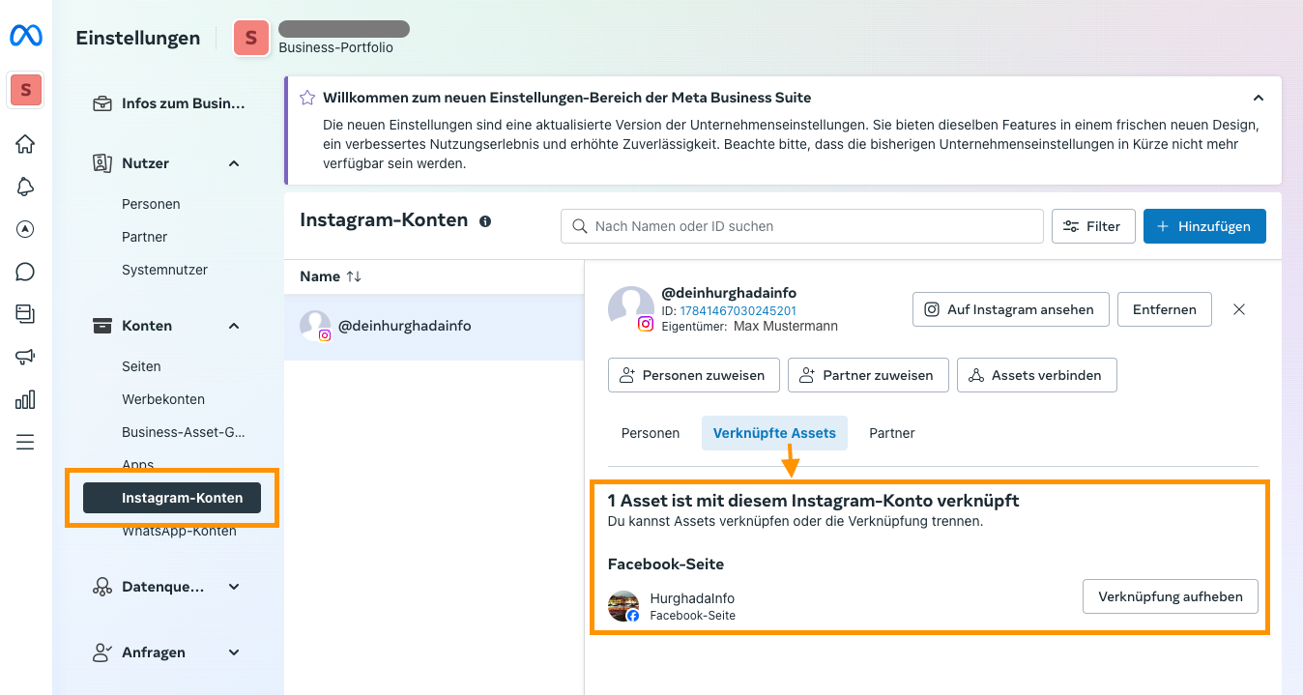Screen dimensions: 1303x695
Task: Click the search magnifier icon
Action: coord(580,226)
